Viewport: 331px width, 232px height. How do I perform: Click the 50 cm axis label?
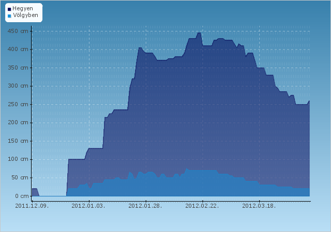pos(20,177)
